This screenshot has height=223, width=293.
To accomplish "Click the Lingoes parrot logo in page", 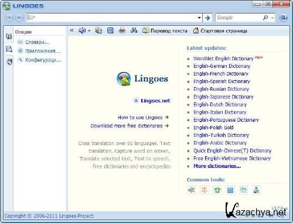I will [124, 79].
